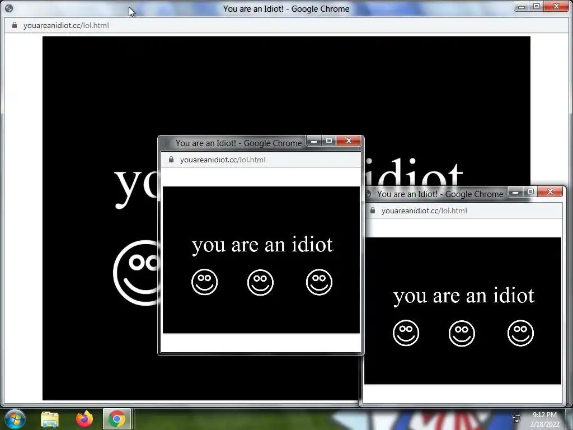
Task: Launch Firefox from the taskbar
Action: point(84,419)
